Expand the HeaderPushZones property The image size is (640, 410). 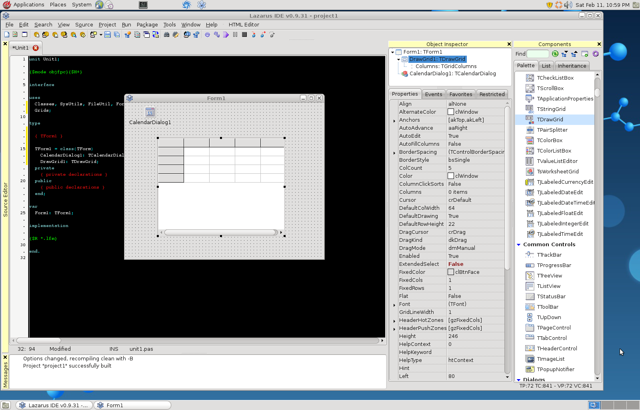click(394, 329)
